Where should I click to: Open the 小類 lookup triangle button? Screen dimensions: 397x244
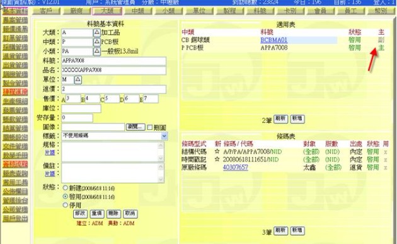tap(96, 51)
